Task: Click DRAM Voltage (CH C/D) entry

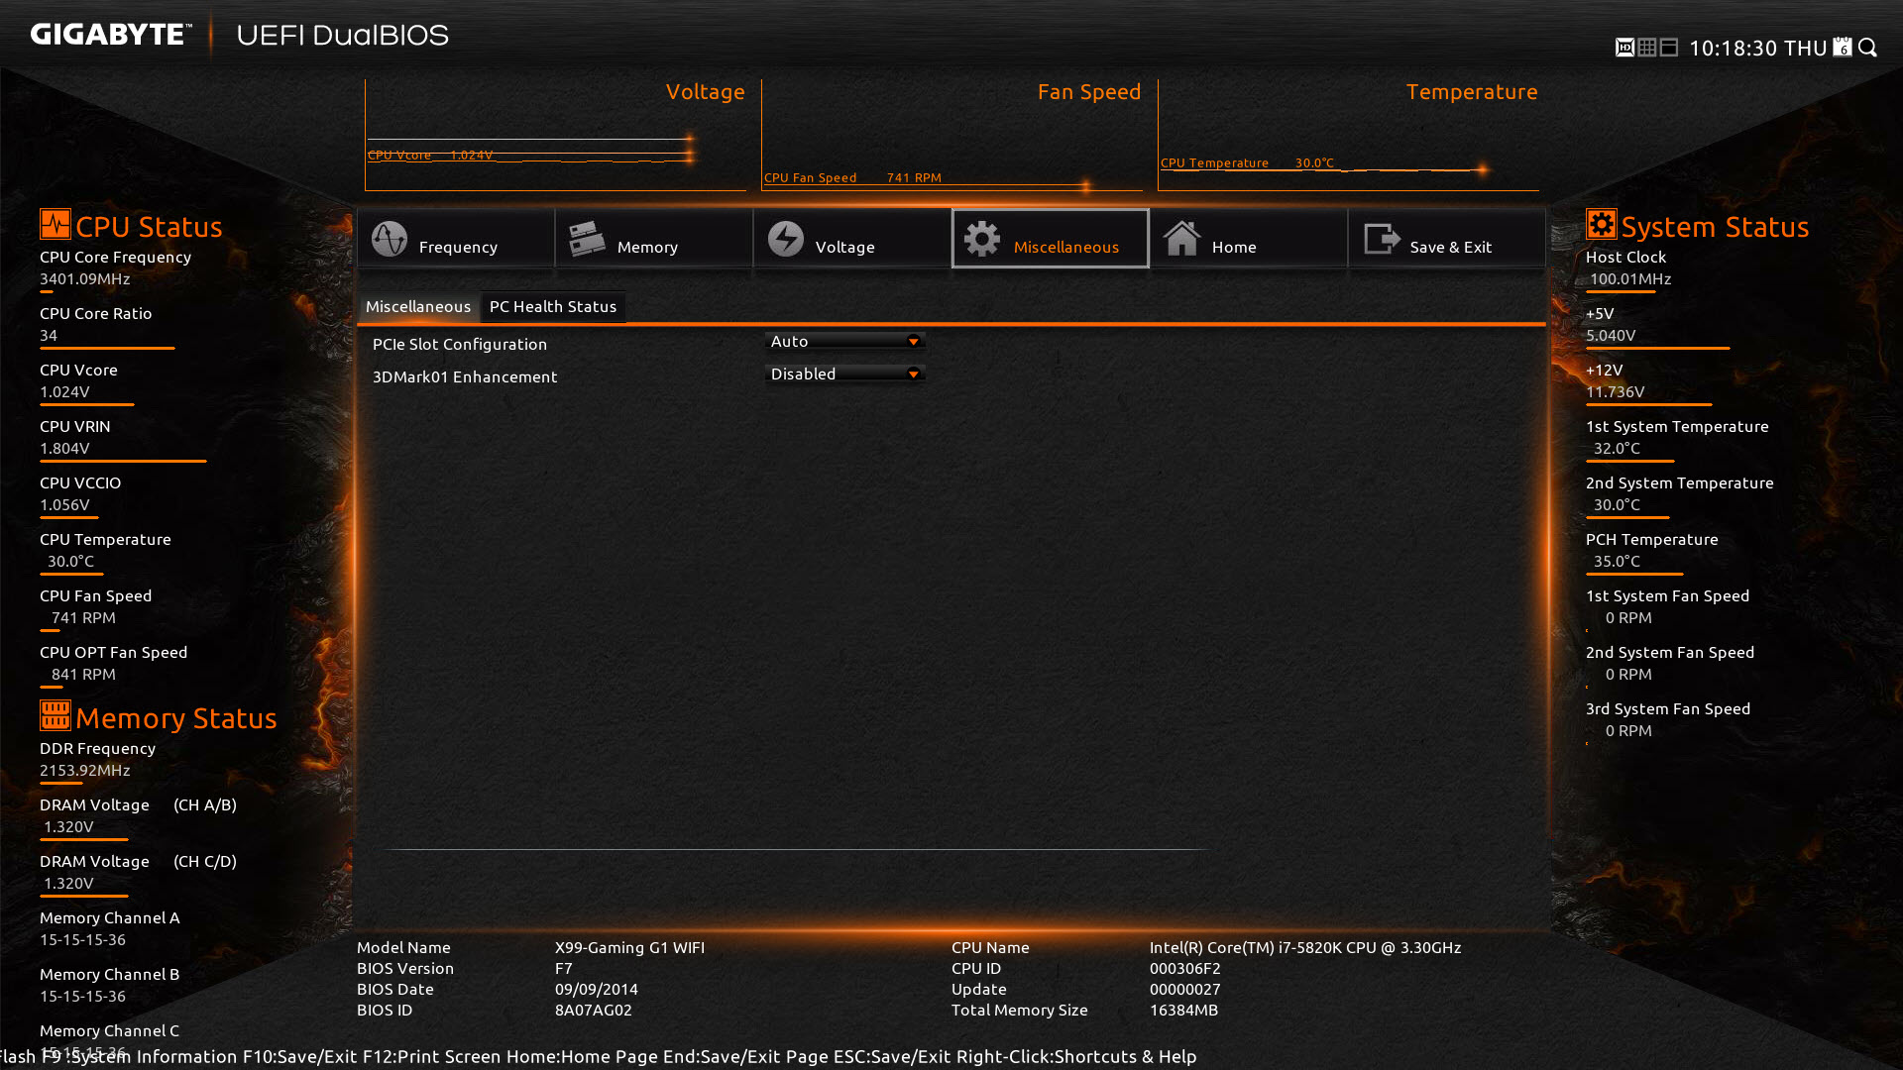Action: click(138, 873)
